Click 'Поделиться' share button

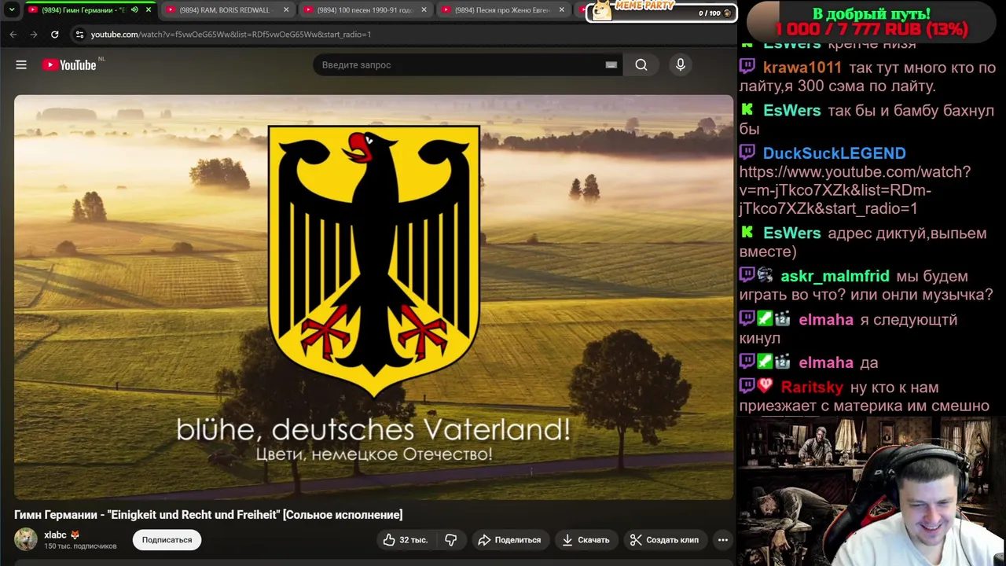(509, 540)
